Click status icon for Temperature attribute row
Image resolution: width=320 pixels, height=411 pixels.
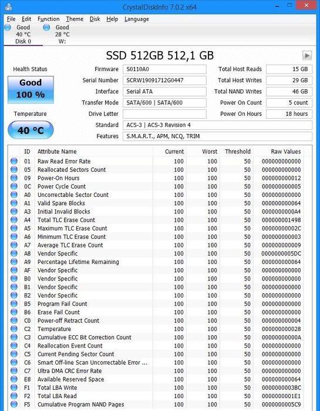(x=14, y=329)
